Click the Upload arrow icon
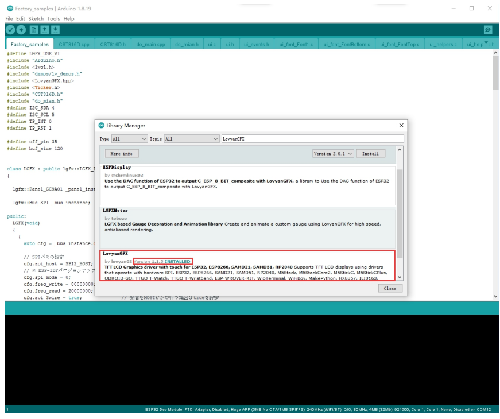This screenshot has width=500, height=419. click(x=21, y=29)
